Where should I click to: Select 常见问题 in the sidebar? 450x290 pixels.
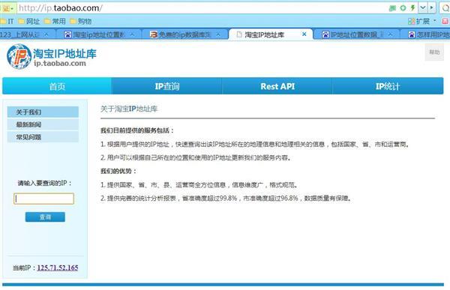pos(43,137)
